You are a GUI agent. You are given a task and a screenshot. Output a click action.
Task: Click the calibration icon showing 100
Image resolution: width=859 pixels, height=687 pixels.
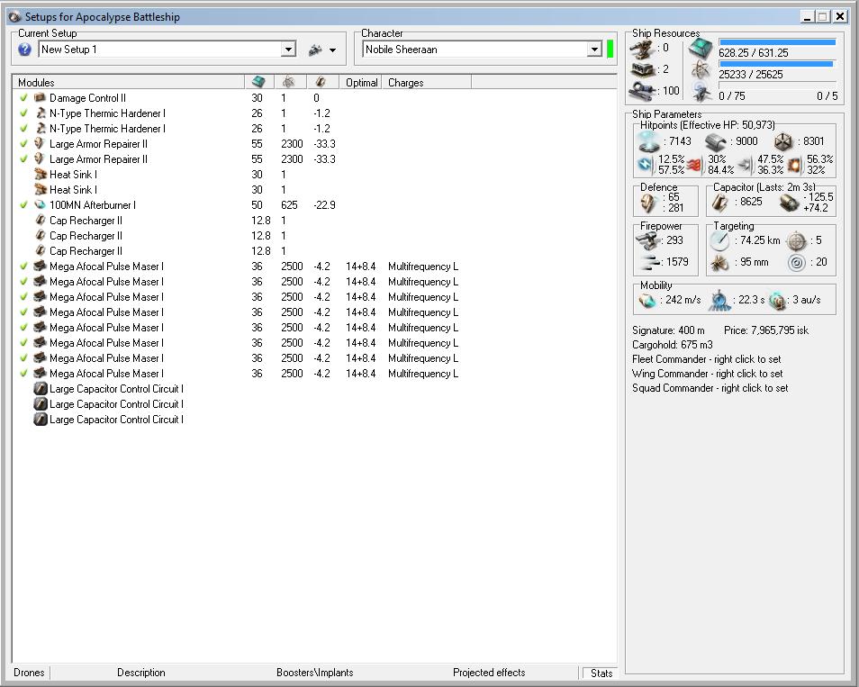pos(642,90)
